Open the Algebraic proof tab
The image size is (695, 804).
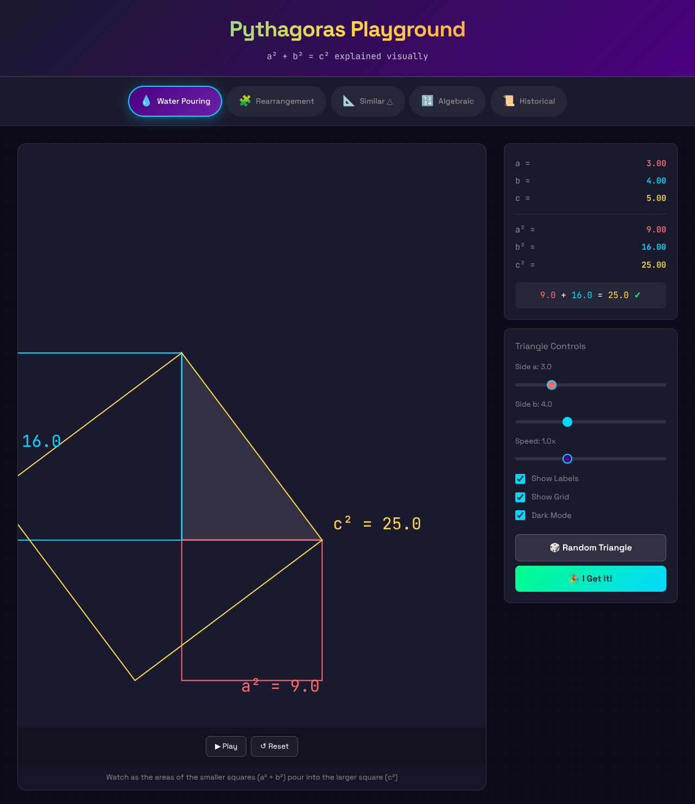click(x=447, y=101)
